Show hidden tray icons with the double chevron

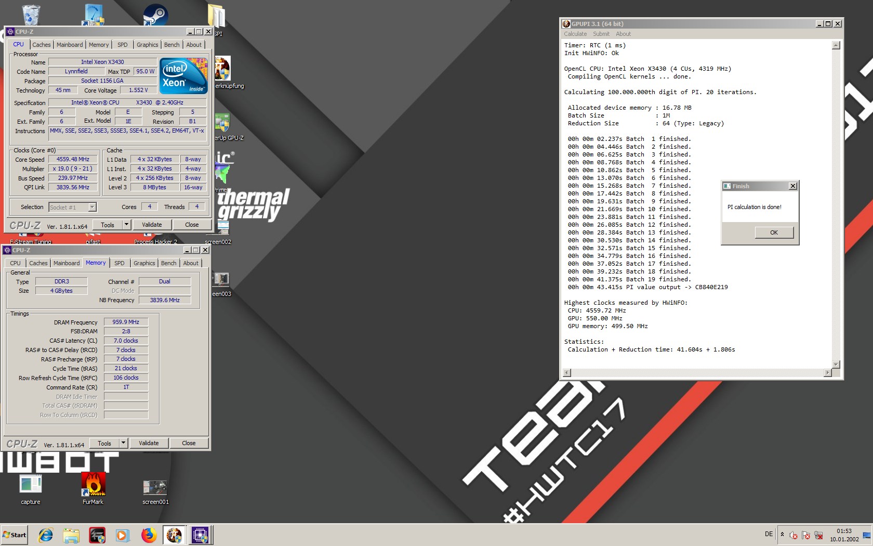click(x=782, y=535)
